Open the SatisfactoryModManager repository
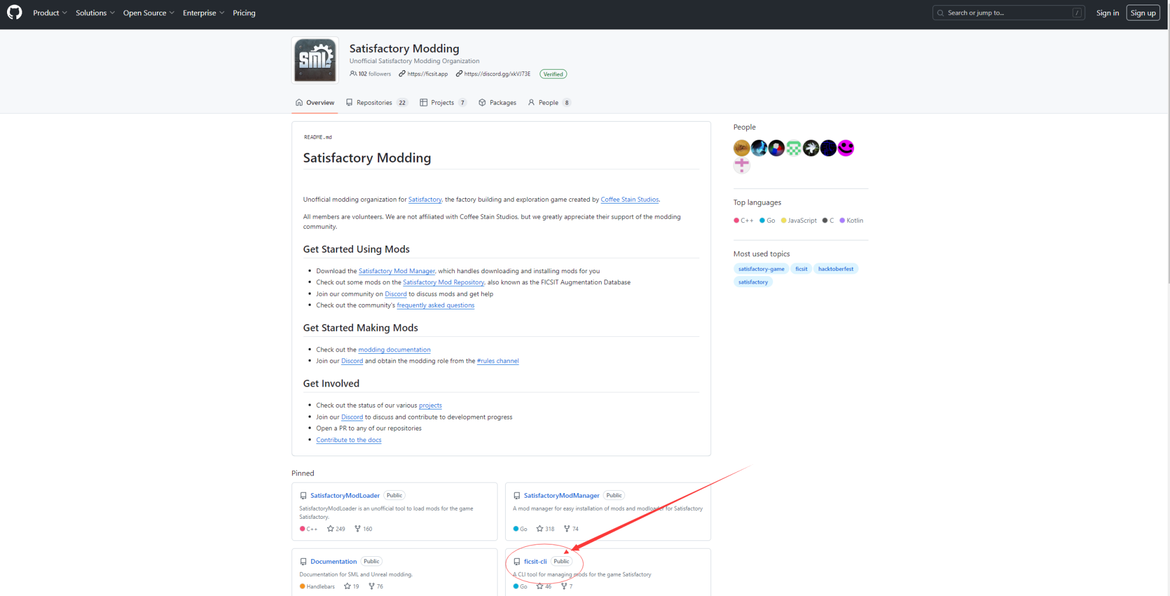The height and width of the screenshot is (596, 1170). point(561,495)
